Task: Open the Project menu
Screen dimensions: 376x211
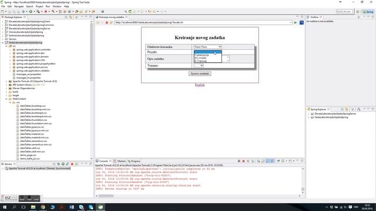Action: [39, 6]
